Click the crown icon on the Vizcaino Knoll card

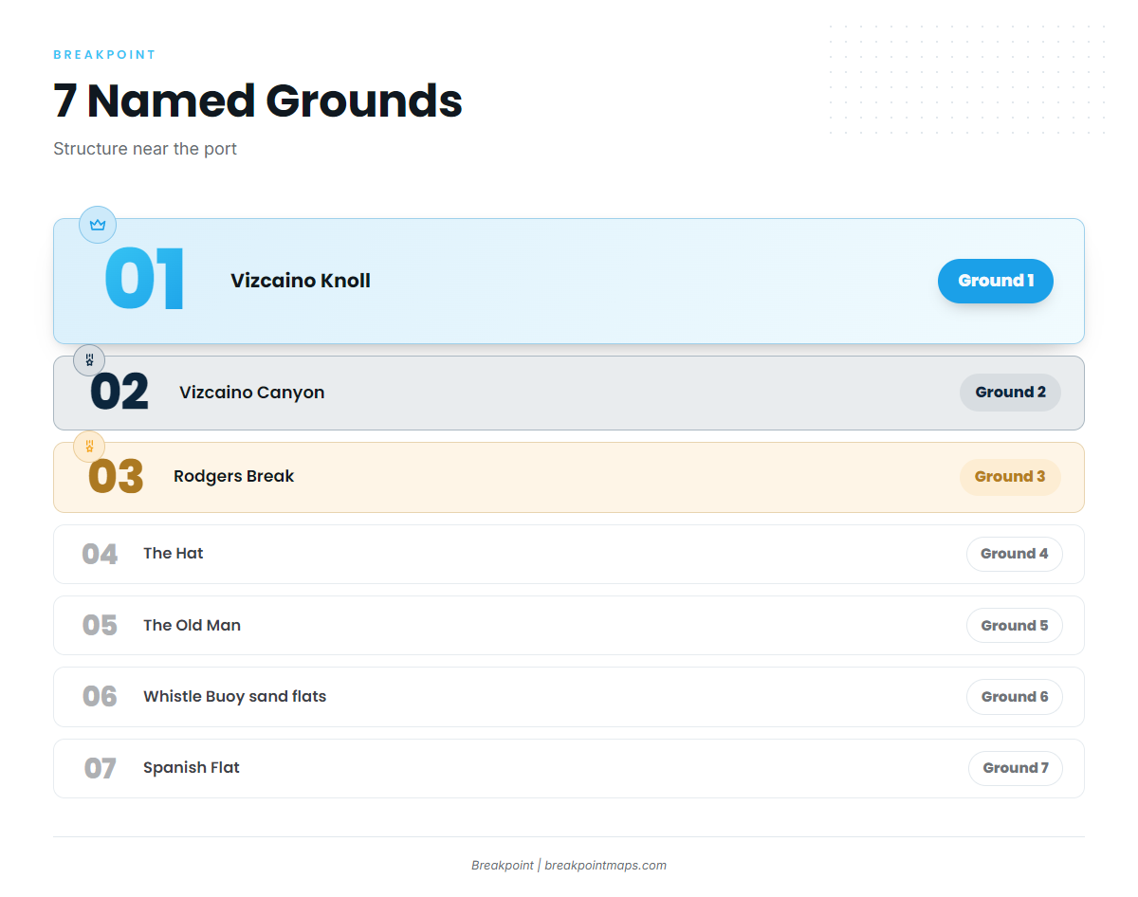(97, 225)
